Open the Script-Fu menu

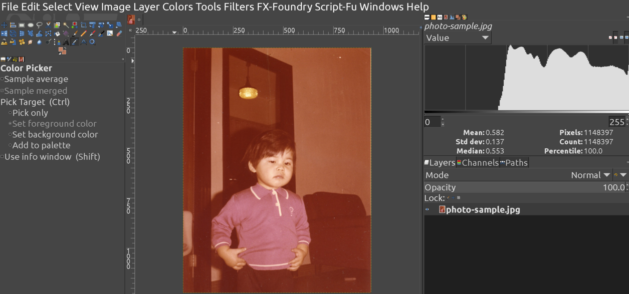(x=335, y=7)
